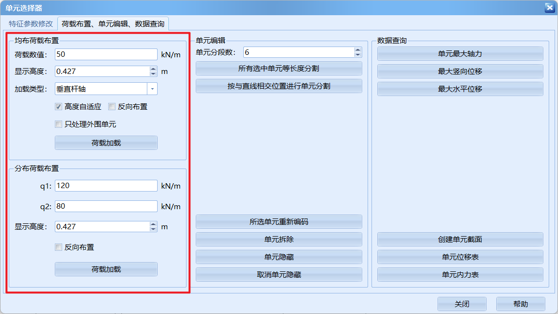Screen dimensions: 558x314
Task: Enable 反向布置 in the 分布荷载布置 section
Action: (59, 247)
